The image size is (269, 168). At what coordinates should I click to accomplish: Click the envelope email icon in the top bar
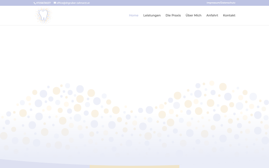55,3
